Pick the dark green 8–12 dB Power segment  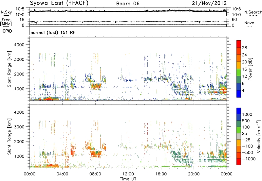[x=239, y=80]
